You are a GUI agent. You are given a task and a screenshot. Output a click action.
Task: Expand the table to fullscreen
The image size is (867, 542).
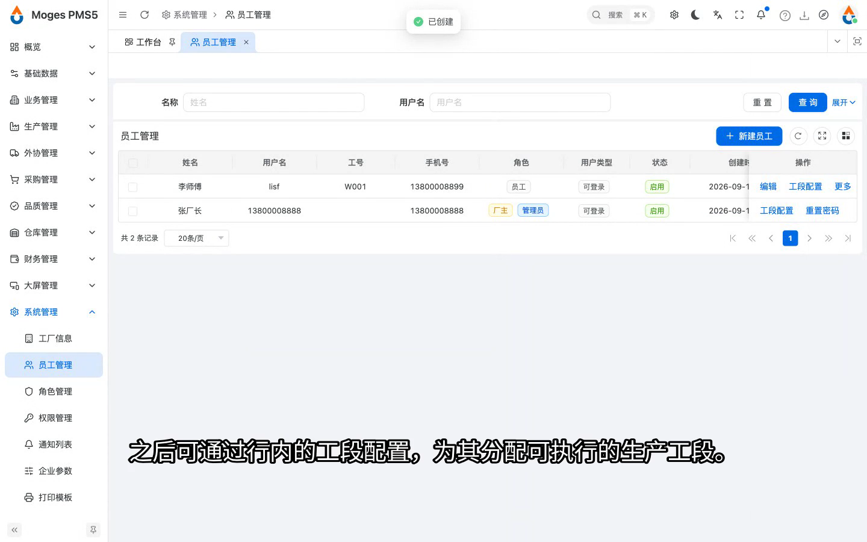pyautogui.click(x=822, y=136)
